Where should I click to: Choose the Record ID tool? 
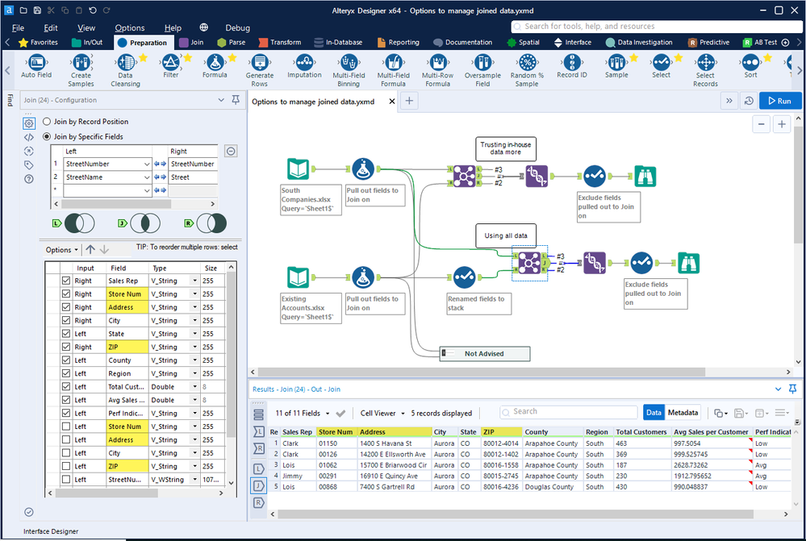(571, 67)
